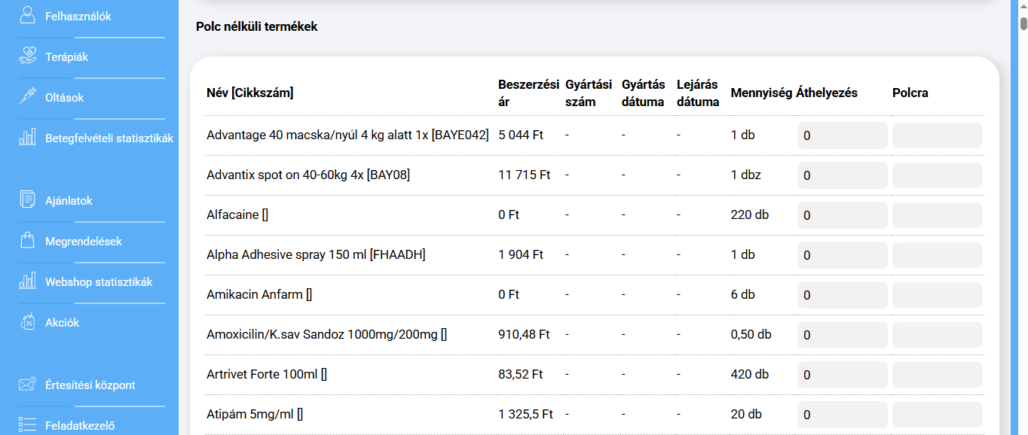The image size is (1028, 435).
Task: Click the Terápiák hand-heart icon
Action: pyautogui.click(x=28, y=56)
